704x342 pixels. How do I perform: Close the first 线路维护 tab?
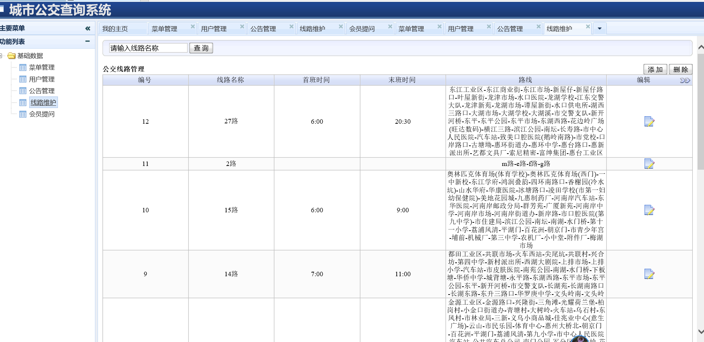pyautogui.click(x=341, y=27)
